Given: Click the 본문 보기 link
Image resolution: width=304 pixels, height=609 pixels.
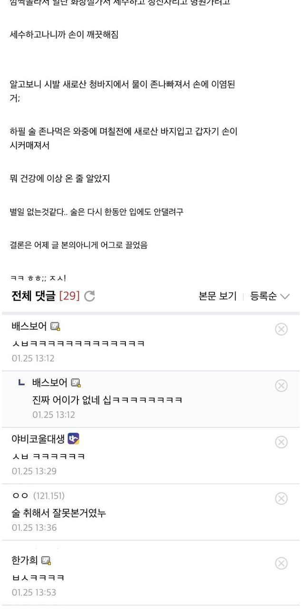Looking at the screenshot, I should pos(218,296).
